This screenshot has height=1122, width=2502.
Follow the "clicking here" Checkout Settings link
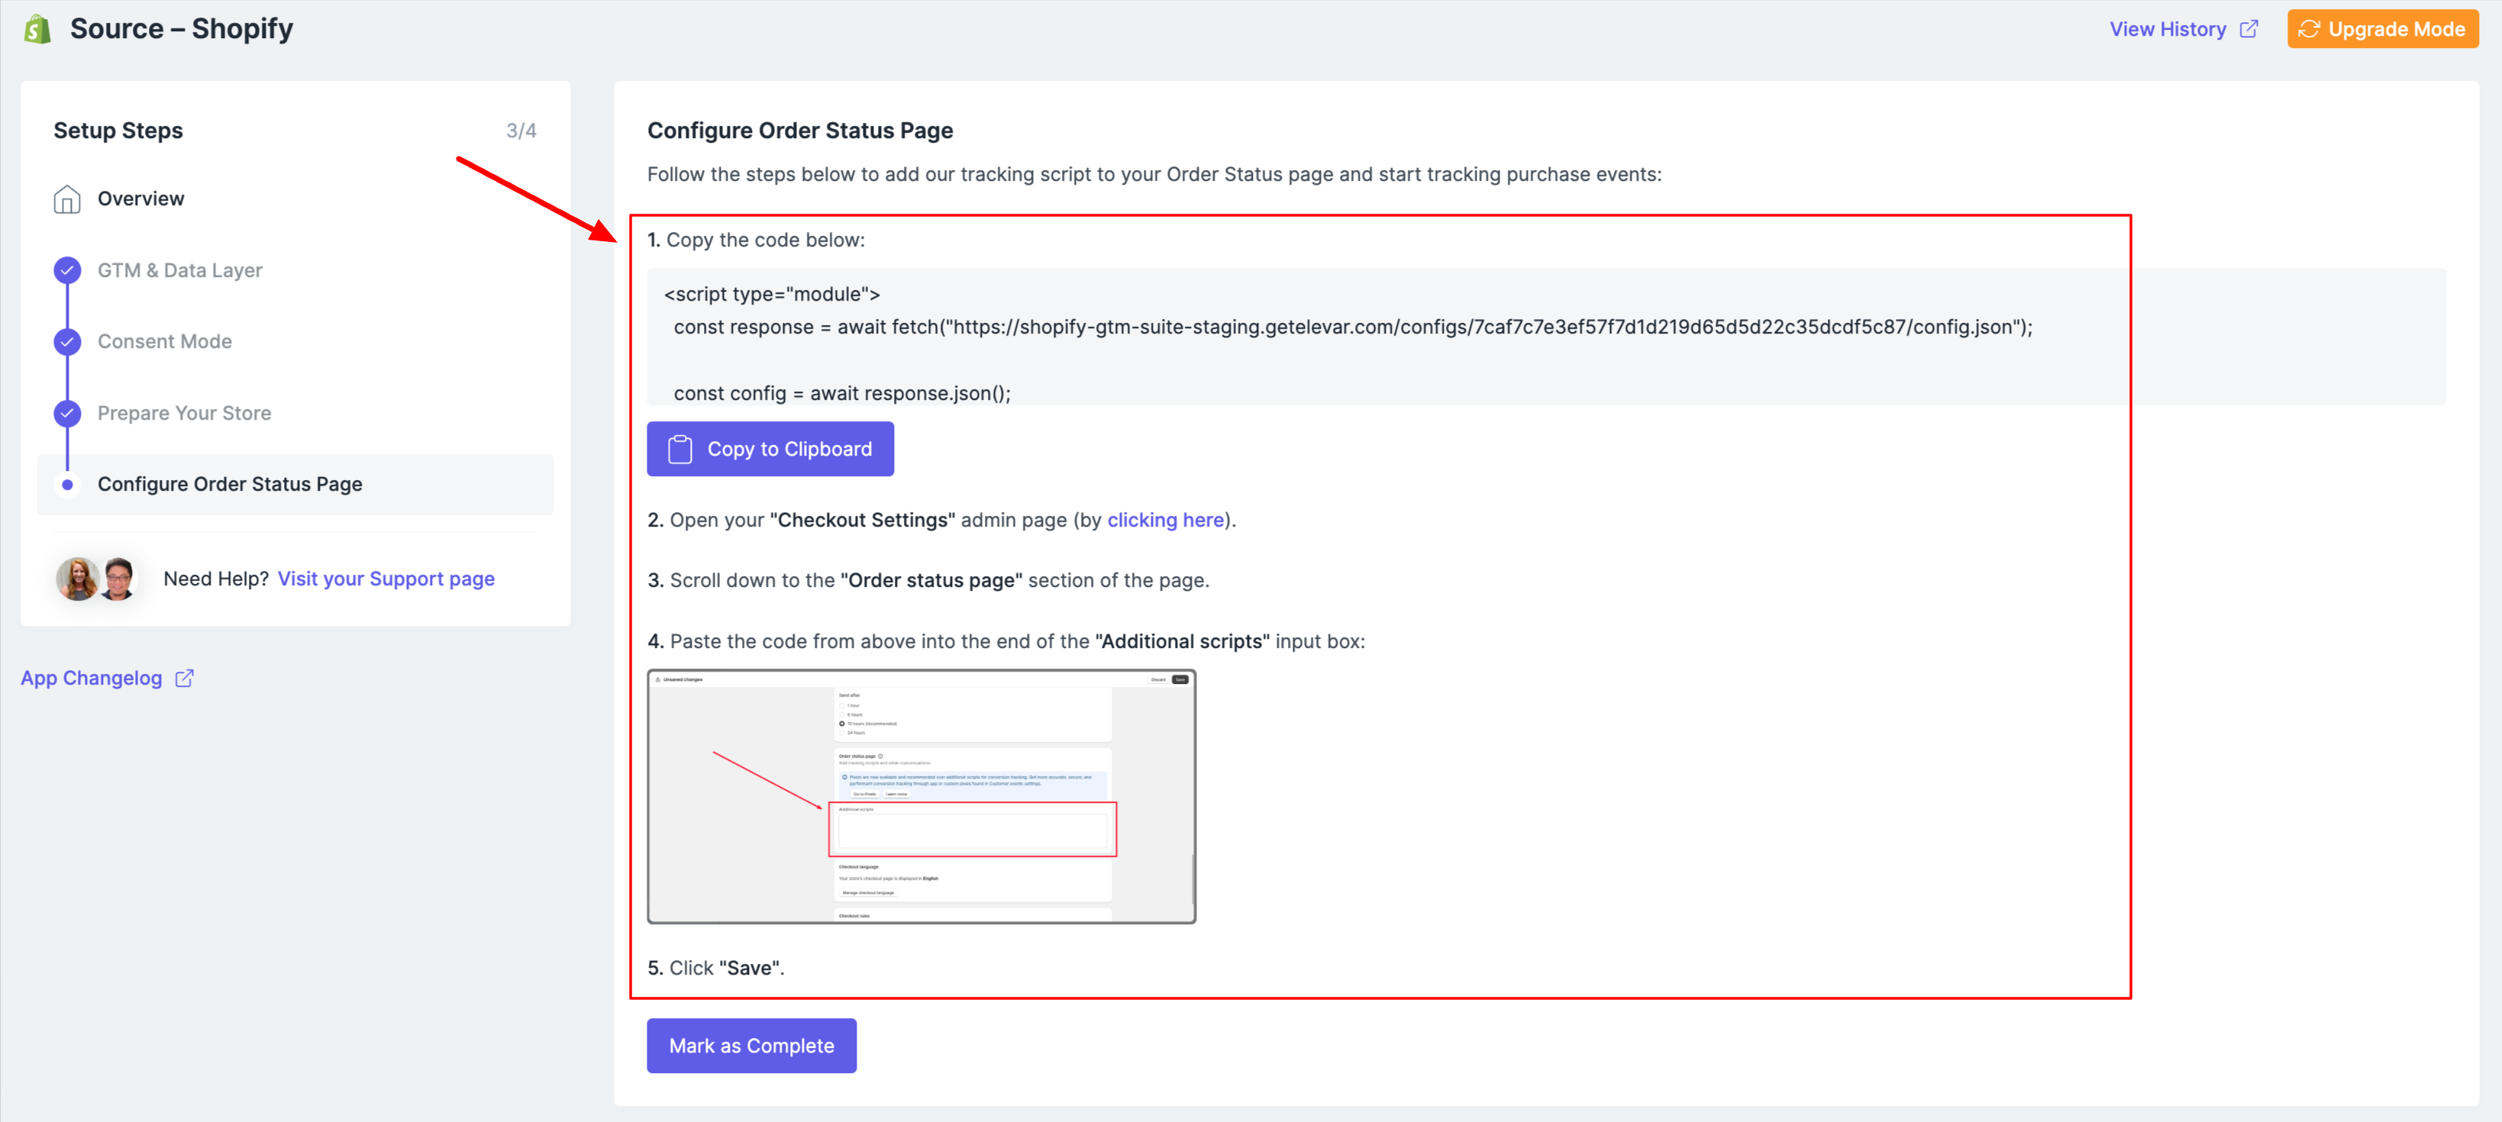(x=1164, y=521)
